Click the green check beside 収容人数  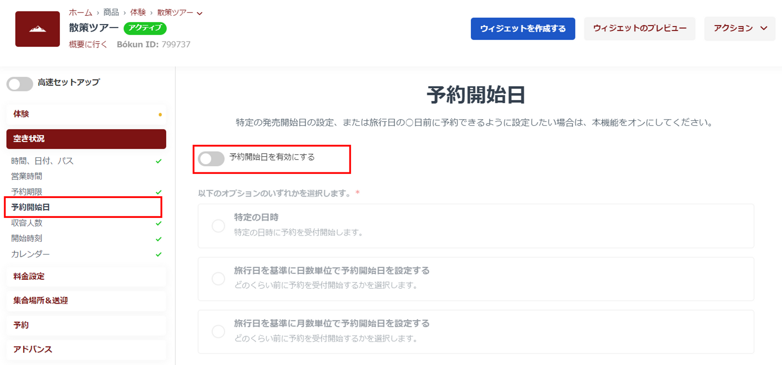coord(158,223)
